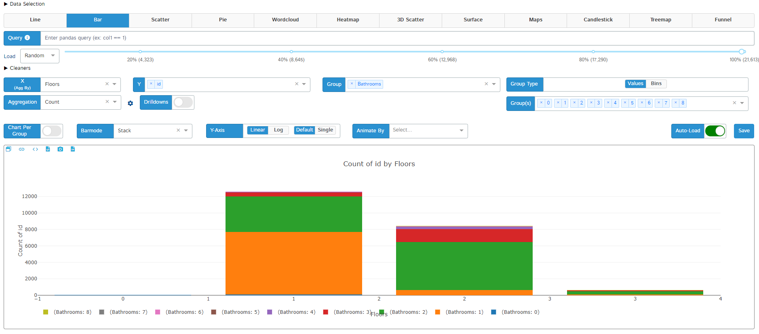Select Default Y-Axis option
This screenshot has width=759, height=334.
pos(304,130)
